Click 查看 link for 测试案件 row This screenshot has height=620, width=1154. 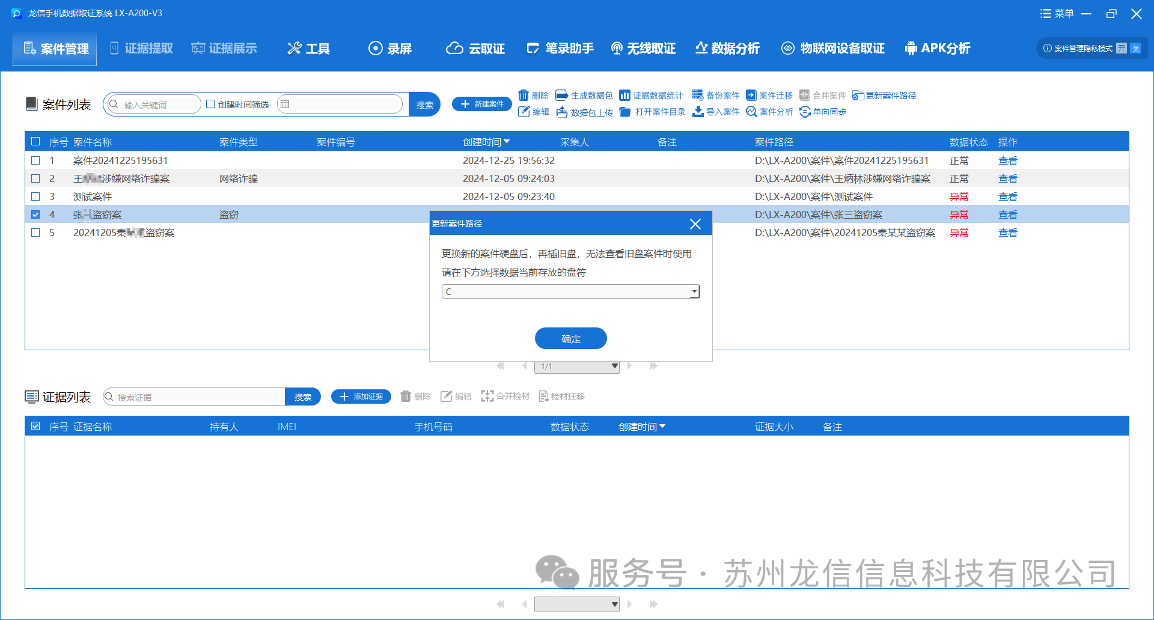point(1007,196)
